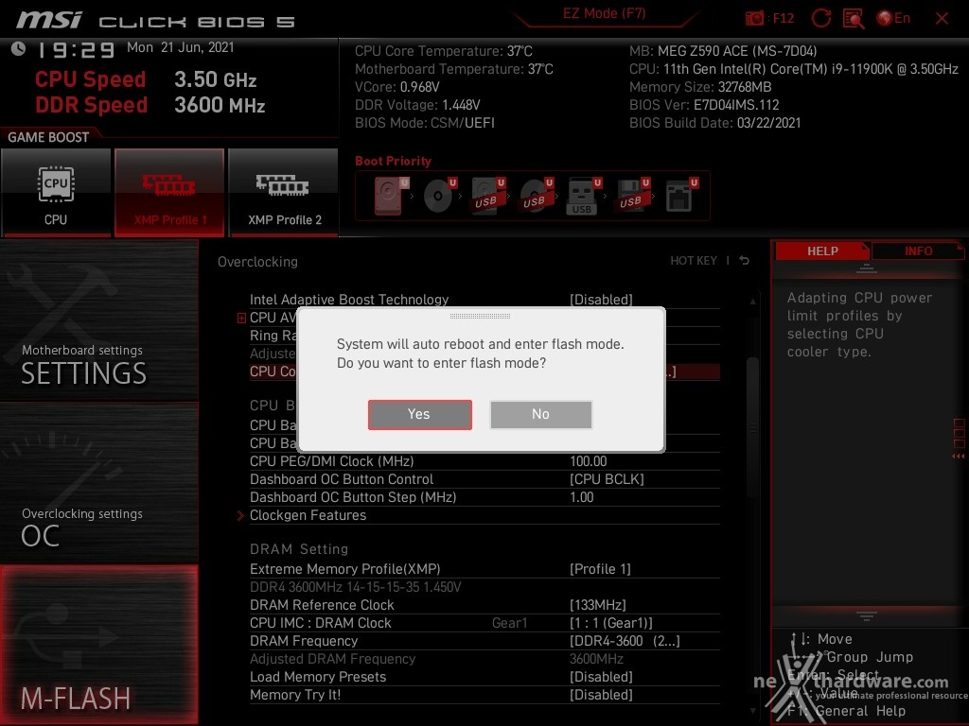The image size is (969, 726).
Task: Open the M-FLASH section
Action: 98,645
